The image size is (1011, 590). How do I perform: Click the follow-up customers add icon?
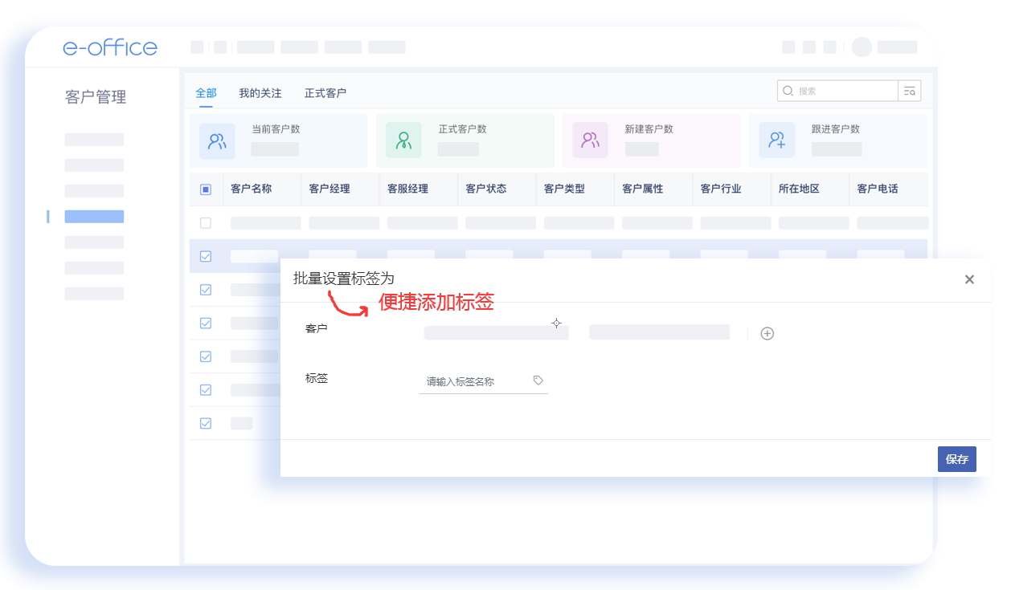tap(776, 141)
